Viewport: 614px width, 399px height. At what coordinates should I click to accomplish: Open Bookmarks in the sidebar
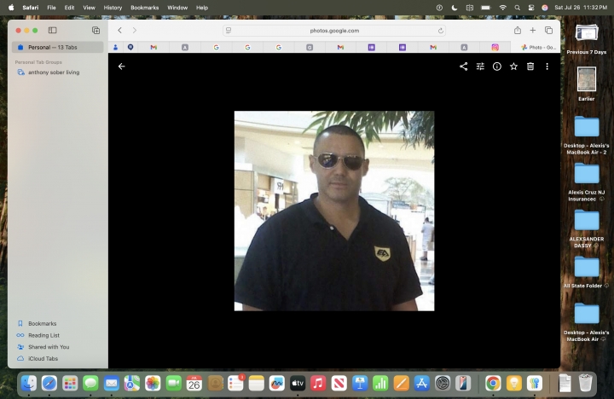click(x=42, y=323)
